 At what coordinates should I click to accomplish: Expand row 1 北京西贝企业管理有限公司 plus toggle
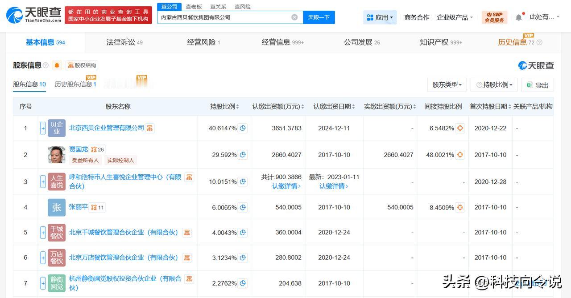point(43,128)
